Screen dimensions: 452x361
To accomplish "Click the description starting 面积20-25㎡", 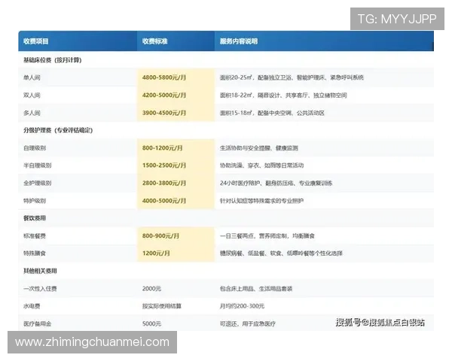I will (292, 77).
